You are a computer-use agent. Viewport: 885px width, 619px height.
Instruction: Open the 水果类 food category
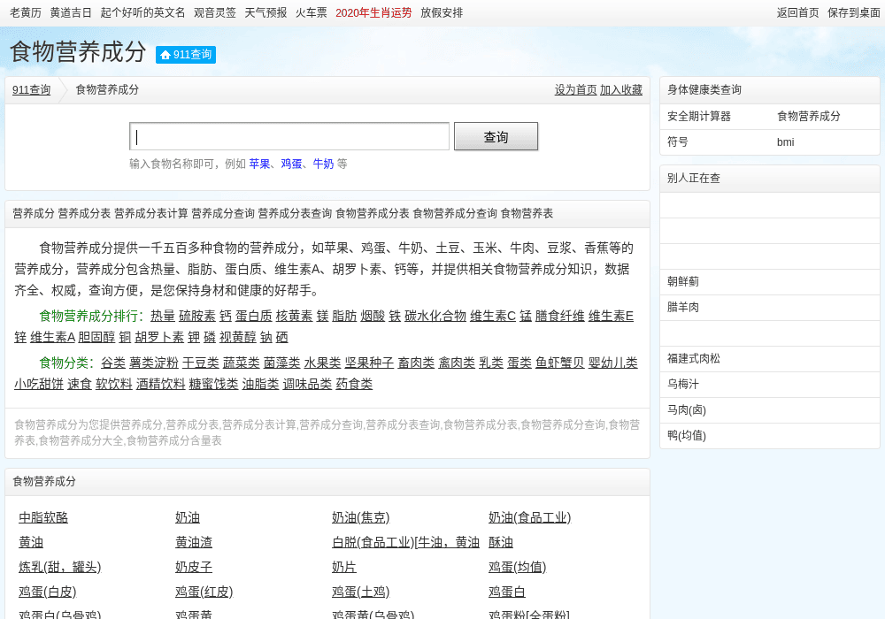[322, 363]
